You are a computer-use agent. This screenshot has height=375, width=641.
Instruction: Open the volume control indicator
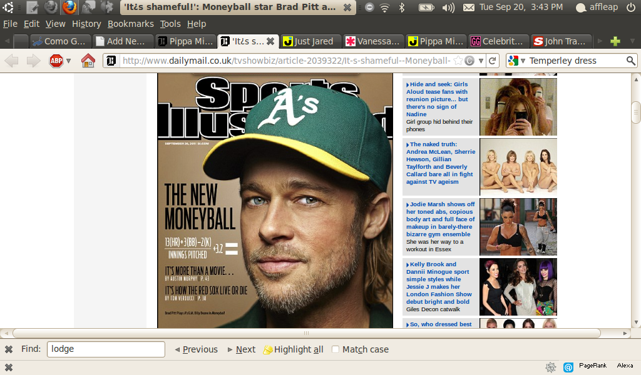448,7
